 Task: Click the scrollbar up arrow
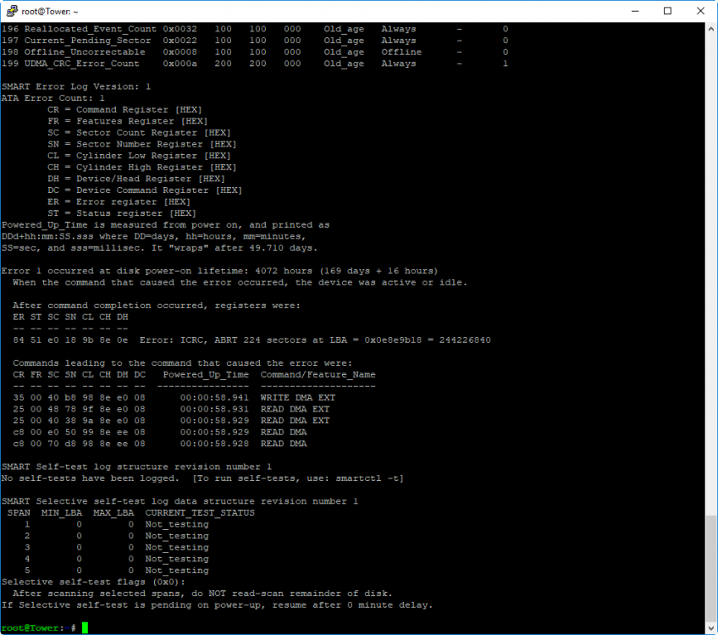pyautogui.click(x=710, y=29)
